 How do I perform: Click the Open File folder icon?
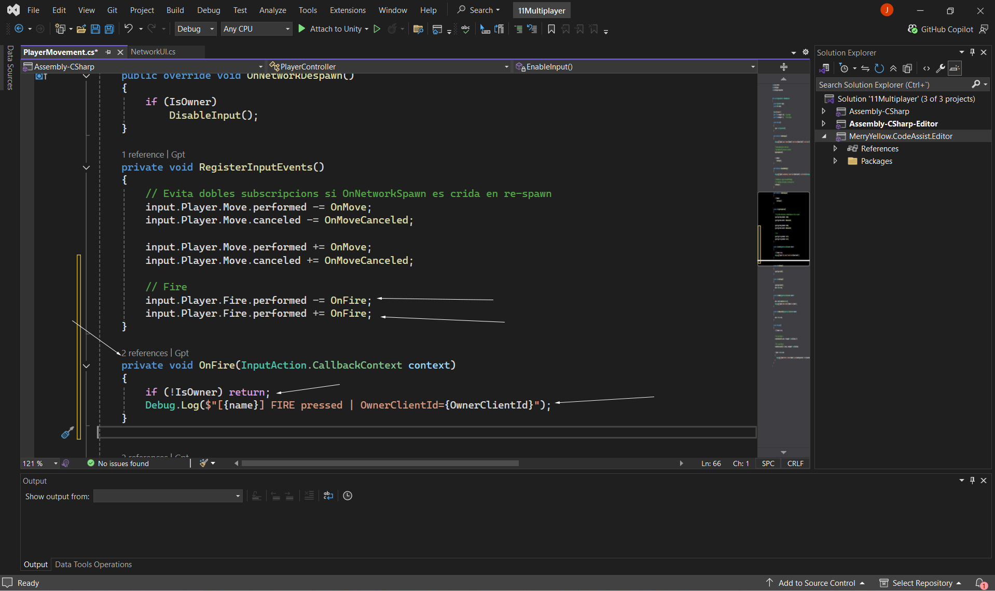click(x=81, y=29)
